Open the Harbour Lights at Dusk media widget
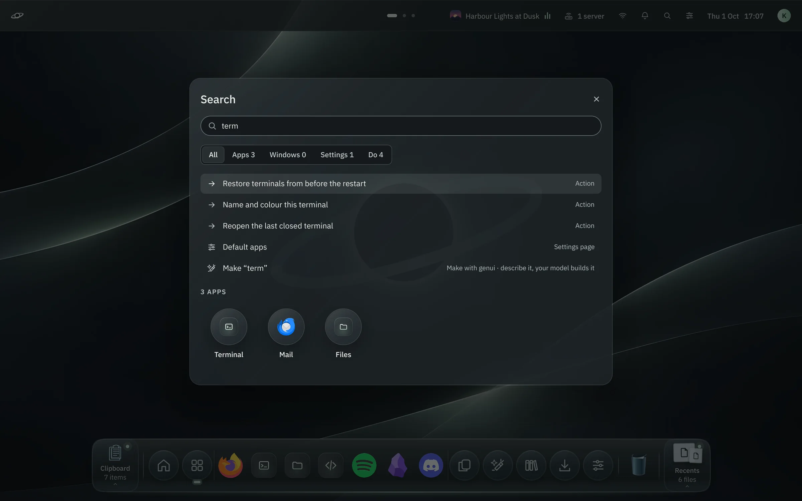 [500, 16]
